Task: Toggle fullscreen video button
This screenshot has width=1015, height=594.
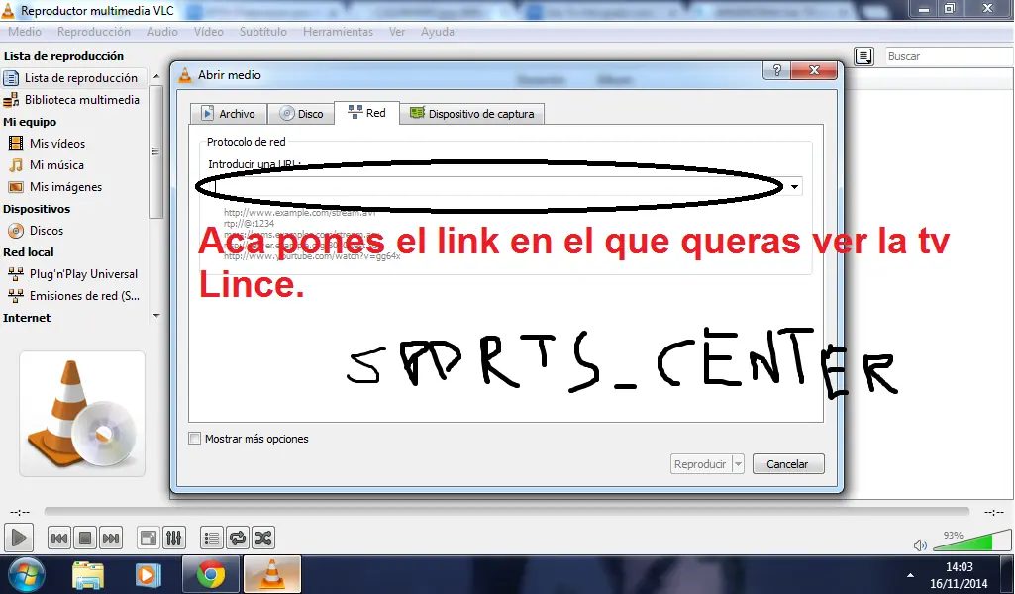Action: point(149,537)
